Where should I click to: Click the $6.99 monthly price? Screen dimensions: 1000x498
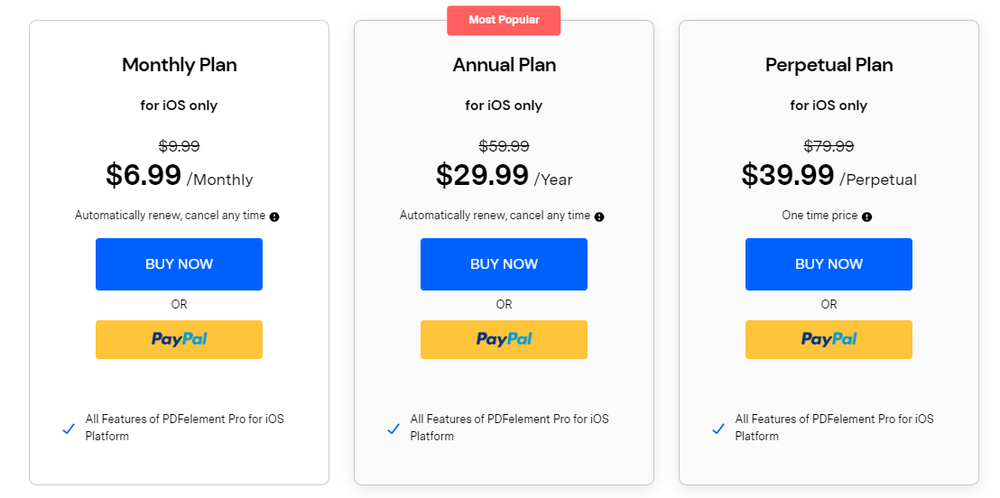point(144,175)
